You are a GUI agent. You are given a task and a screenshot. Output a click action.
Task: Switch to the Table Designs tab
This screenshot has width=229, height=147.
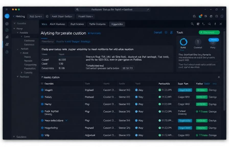tap(97, 24)
